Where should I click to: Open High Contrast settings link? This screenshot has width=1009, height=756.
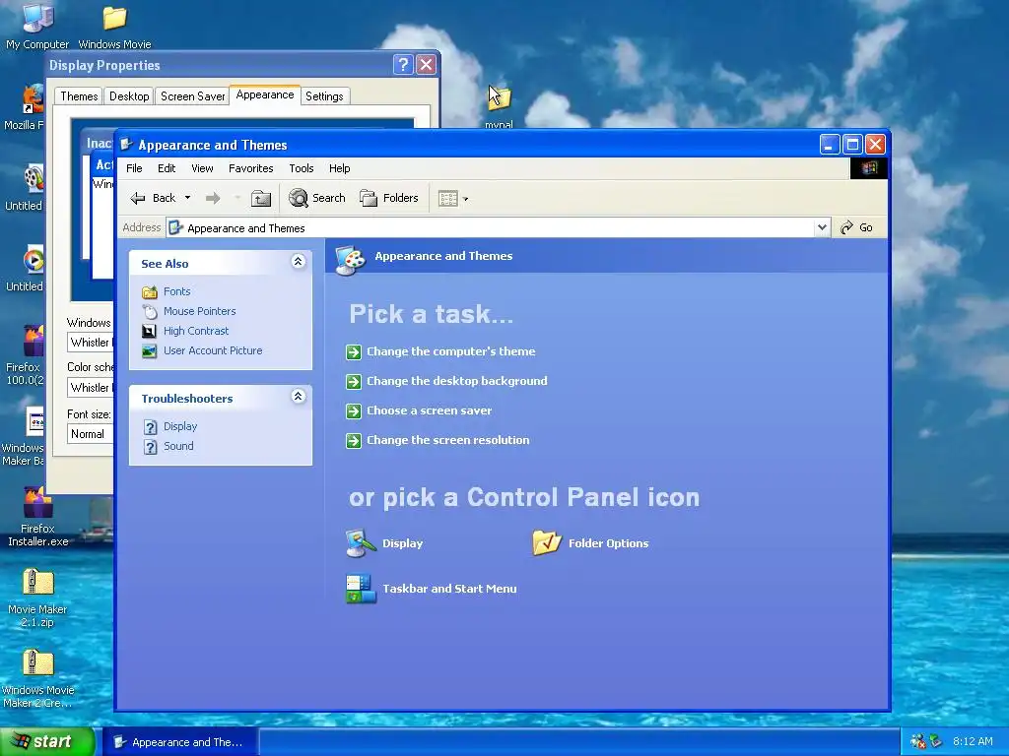(x=196, y=331)
